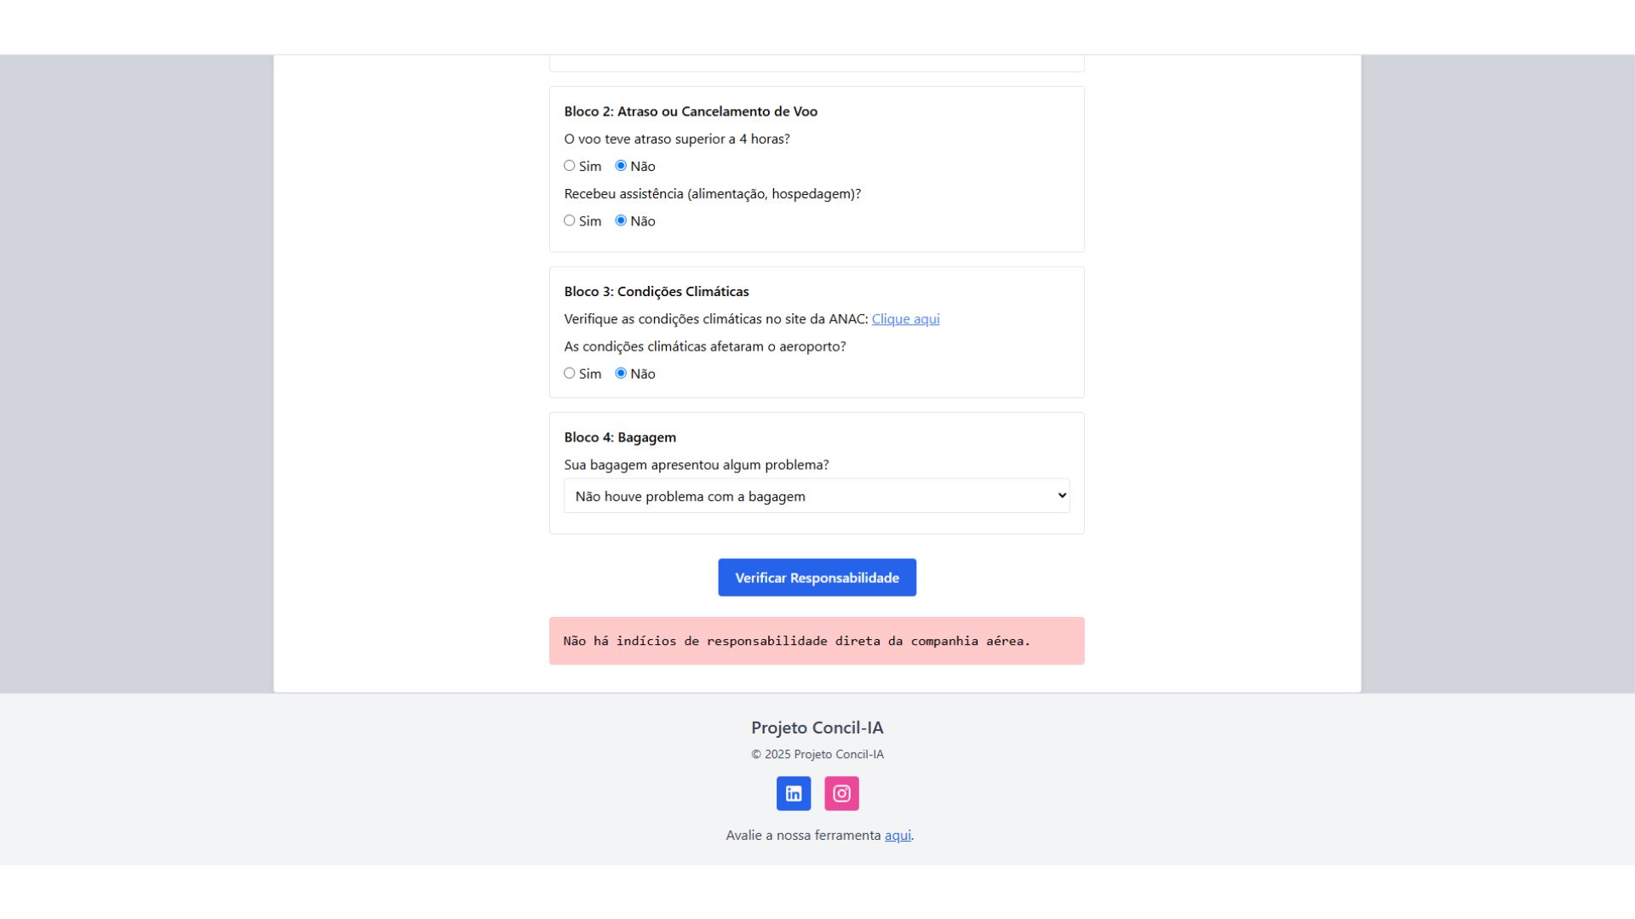This screenshot has height=919, width=1635.
Task: Click the Bloco 2 Atraso ou Cancelamento heading
Action: pos(690,111)
